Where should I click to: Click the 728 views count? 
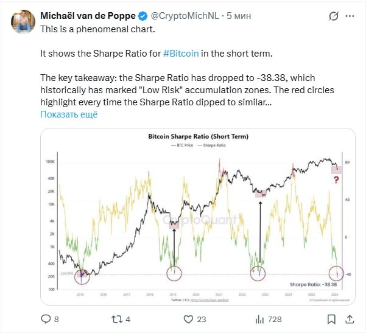pyautogui.click(x=275, y=318)
